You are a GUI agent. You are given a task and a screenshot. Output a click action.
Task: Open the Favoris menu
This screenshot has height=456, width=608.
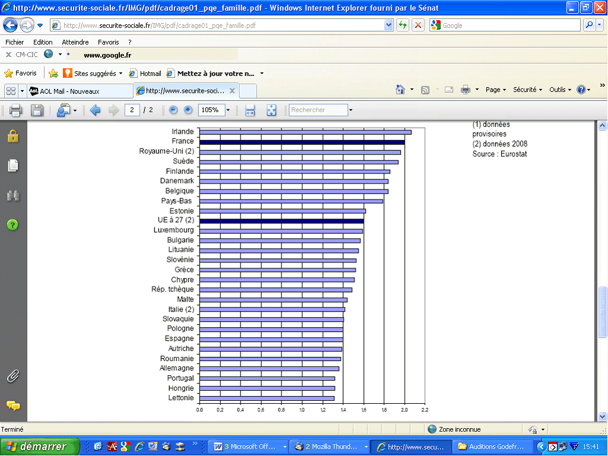[108, 42]
